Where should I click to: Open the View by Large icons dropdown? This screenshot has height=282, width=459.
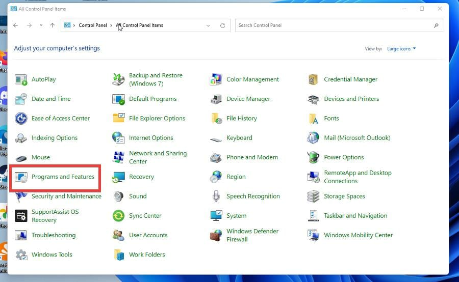(x=401, y=49)
